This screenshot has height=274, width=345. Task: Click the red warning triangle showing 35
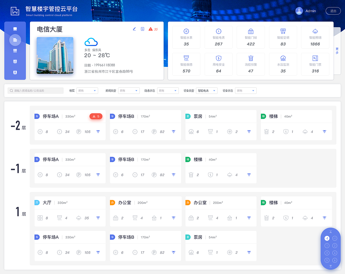[151, 29]
